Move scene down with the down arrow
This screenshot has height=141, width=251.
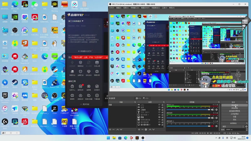pyautogui.click(x=121, y=129)
